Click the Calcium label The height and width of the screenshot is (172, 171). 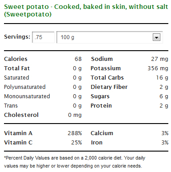coord(102,133)
